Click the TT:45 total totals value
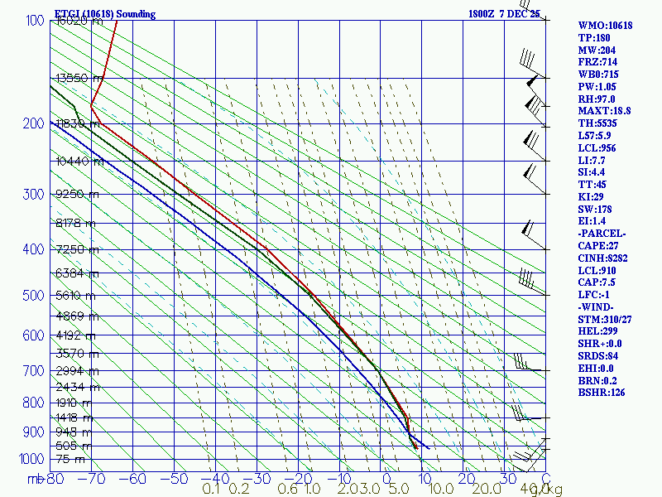This screenshot has width=662, height=497. [x=592, y=184]
